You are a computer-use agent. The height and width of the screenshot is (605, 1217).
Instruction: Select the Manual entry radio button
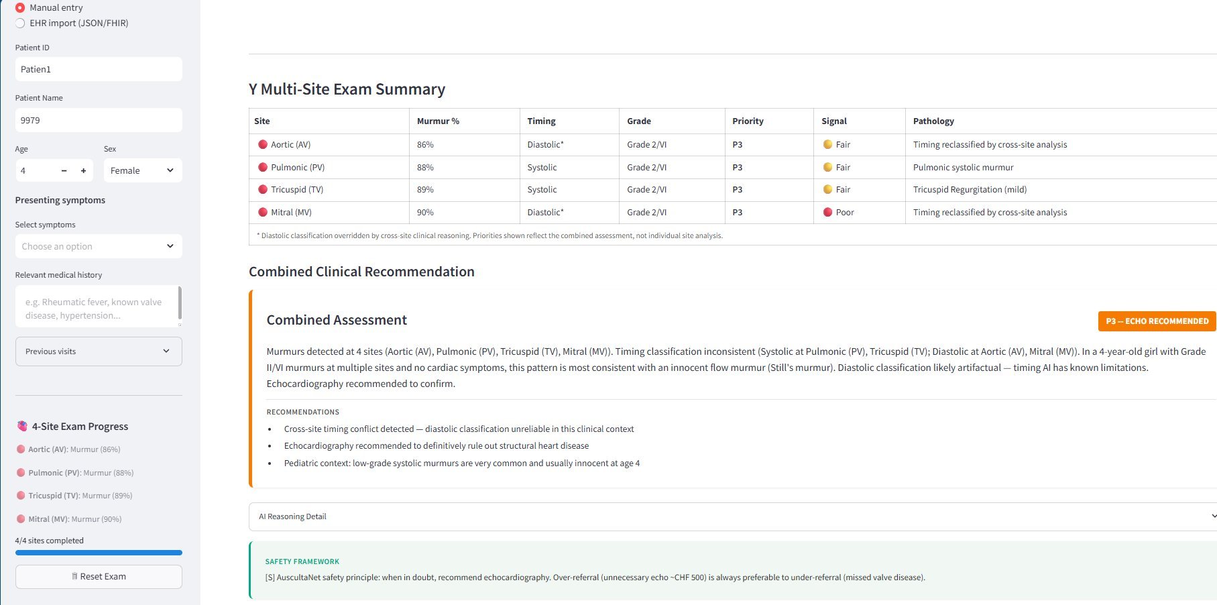tap(19, 7)
